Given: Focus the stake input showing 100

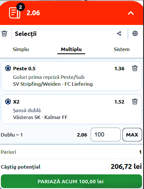Looking at the screenshot, I should coord(106,135).
